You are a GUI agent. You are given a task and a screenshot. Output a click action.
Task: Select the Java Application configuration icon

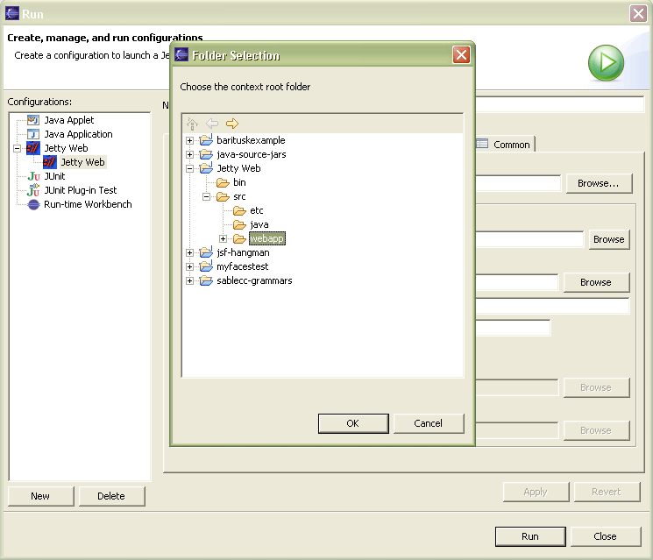point(33,134)
